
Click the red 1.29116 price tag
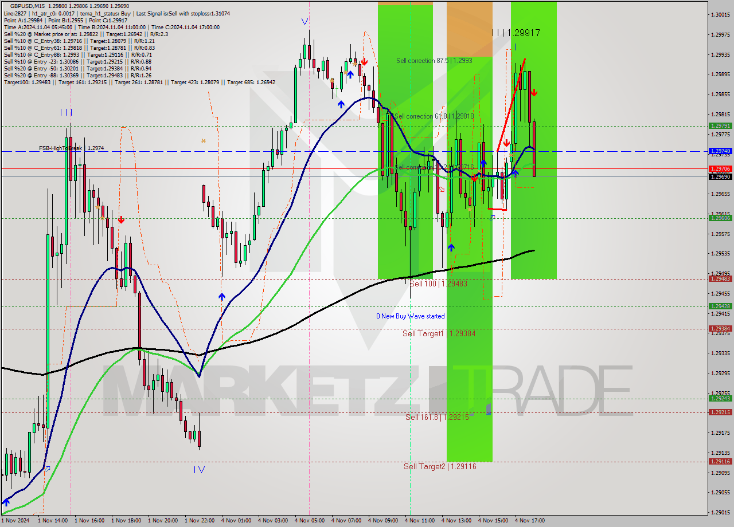click(720, 461)
